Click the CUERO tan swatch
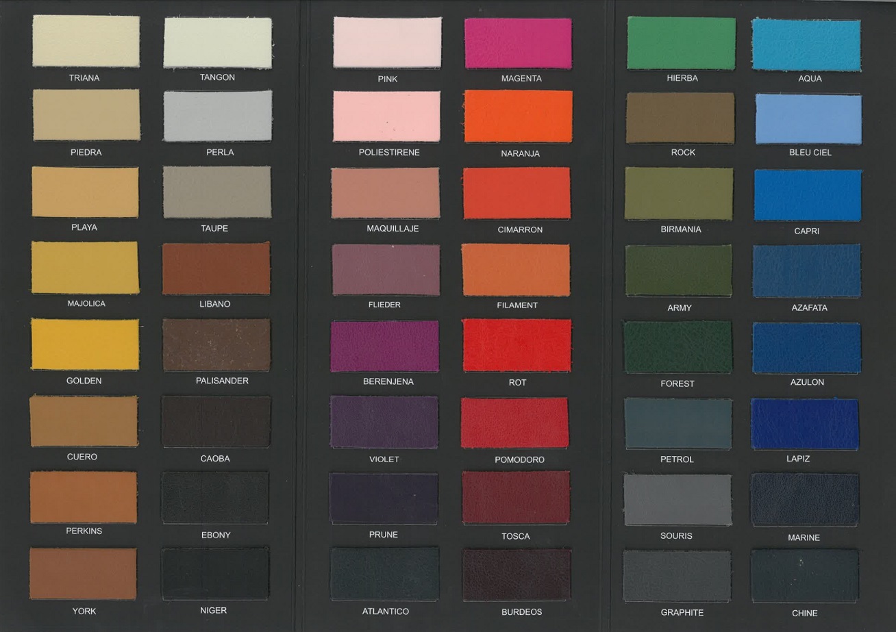This screenshot has width=896, height=632. (84, 421)
